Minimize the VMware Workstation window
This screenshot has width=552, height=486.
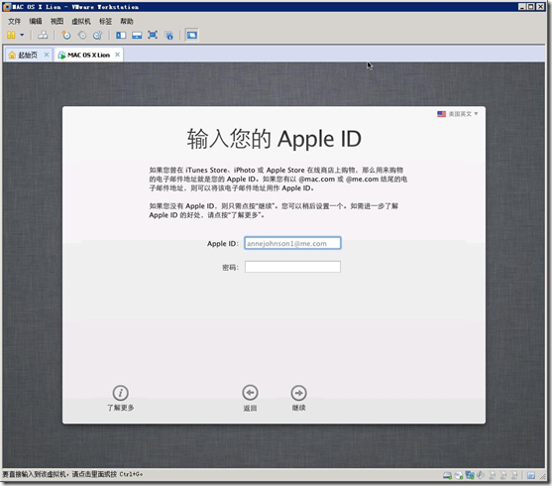pos(522,6)
